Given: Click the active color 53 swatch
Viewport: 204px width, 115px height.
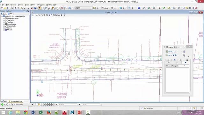Looking at the screenshot, I should 95,8.
